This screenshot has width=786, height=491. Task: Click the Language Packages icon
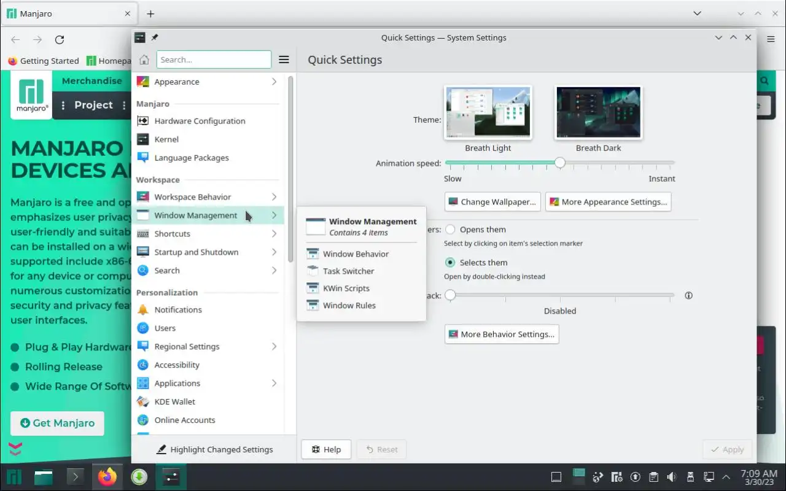142,158
